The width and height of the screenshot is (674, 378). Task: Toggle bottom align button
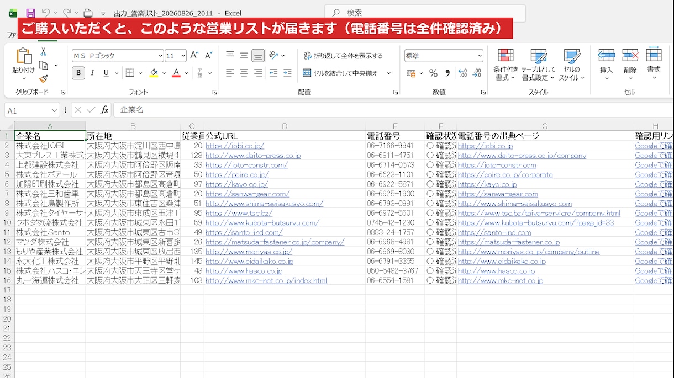[x=258, y=55]
